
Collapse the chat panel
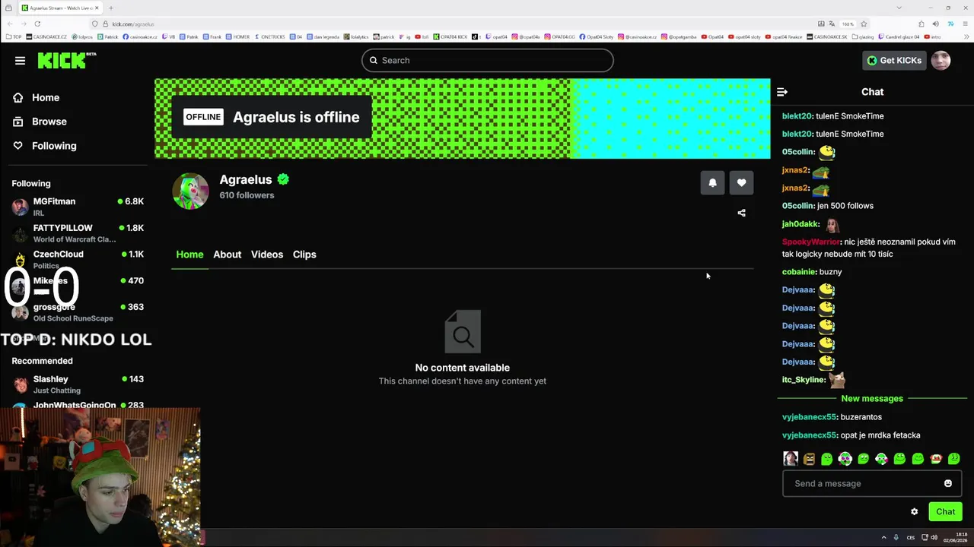point(782,92)
